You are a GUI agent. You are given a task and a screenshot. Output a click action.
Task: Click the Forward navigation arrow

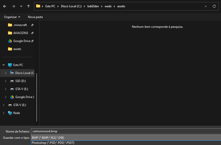13,6
